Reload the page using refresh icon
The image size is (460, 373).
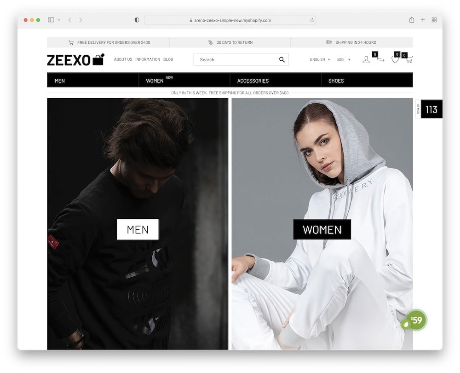[x=312, y=20]
